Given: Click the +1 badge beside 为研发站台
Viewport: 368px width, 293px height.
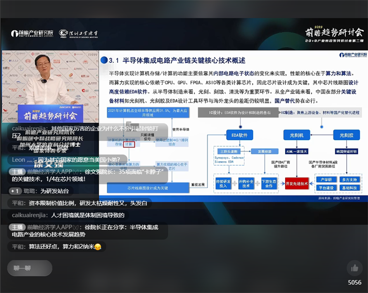Looking at the screenshot, I should click(15, 191).
